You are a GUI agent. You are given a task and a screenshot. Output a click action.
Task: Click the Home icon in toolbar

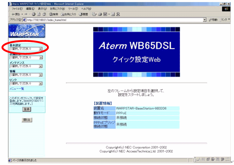pos(43,14)
